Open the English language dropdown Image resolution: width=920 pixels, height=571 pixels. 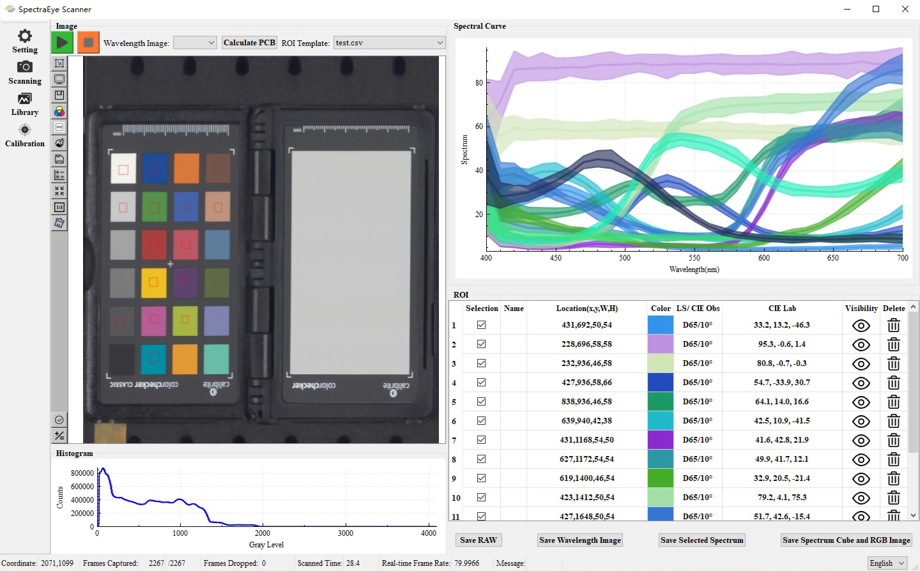887,563
